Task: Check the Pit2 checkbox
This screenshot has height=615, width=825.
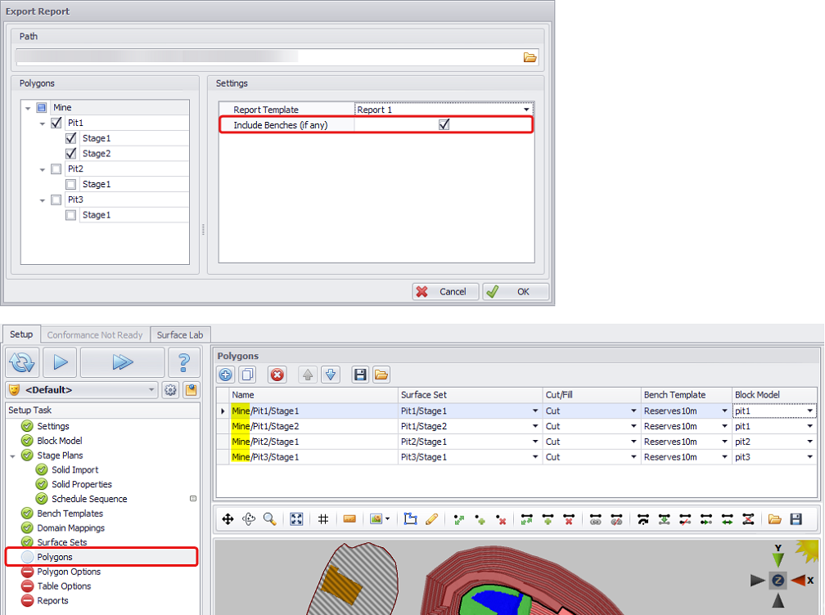Action: coord(56,169)
